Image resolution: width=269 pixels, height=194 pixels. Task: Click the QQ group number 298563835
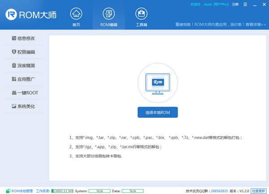[220, 190]
